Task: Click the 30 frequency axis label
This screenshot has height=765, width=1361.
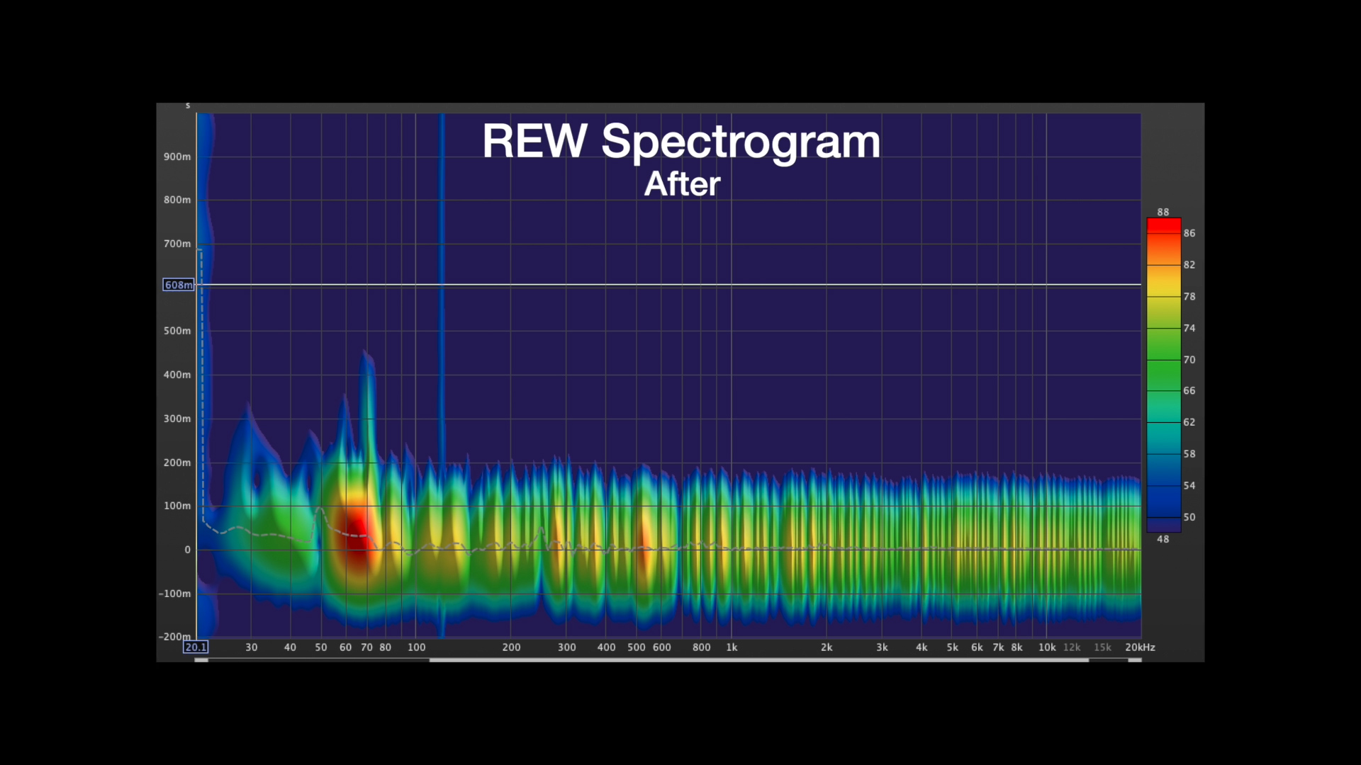Action: coord(252,647)
